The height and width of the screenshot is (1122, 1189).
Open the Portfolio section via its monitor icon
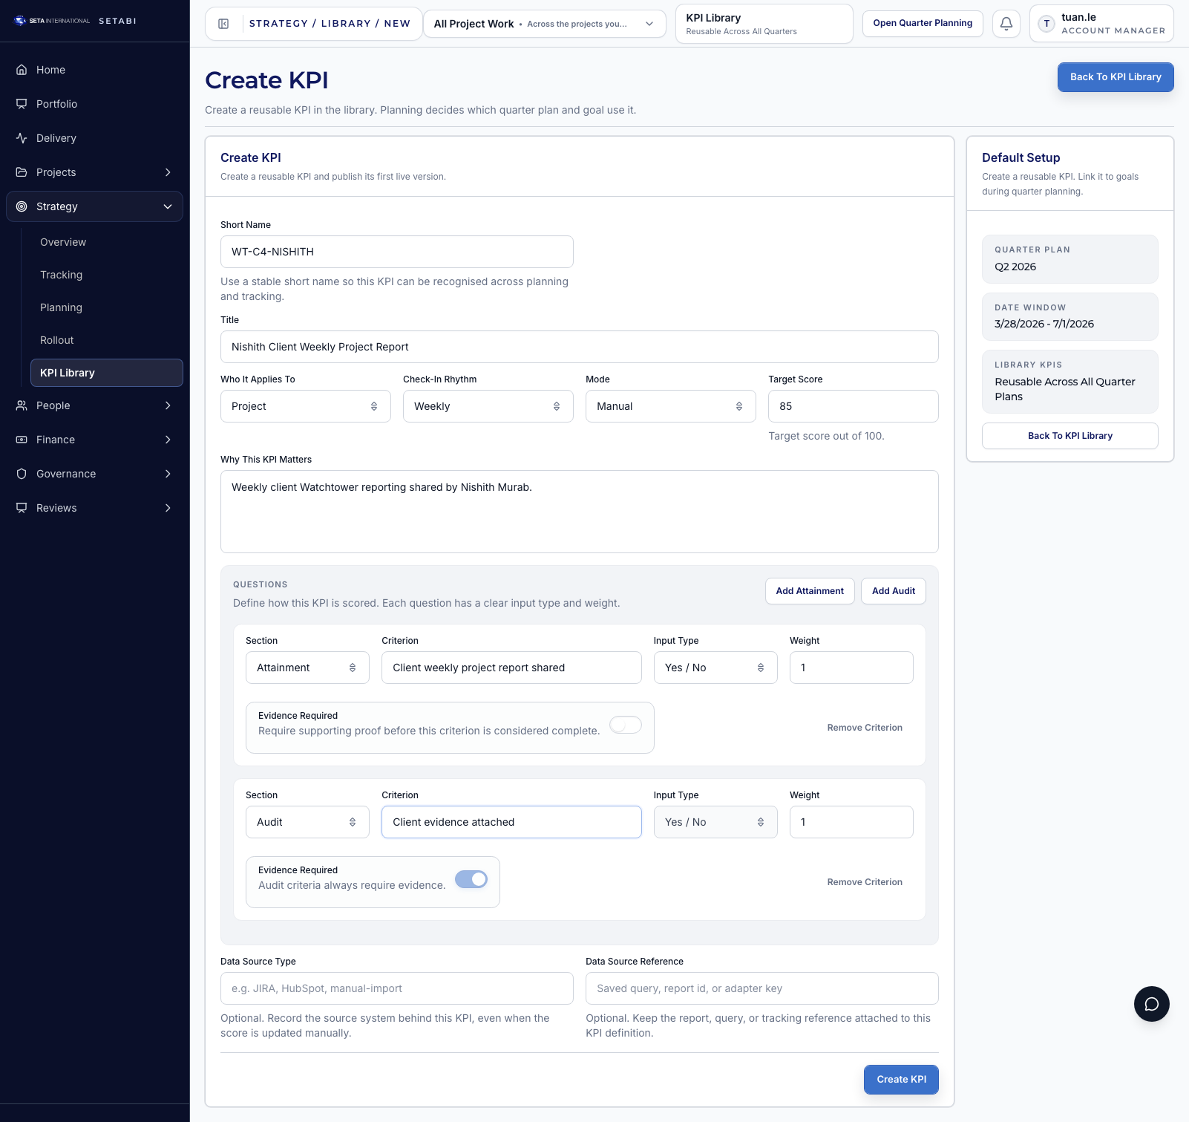(x=21, y=103)
